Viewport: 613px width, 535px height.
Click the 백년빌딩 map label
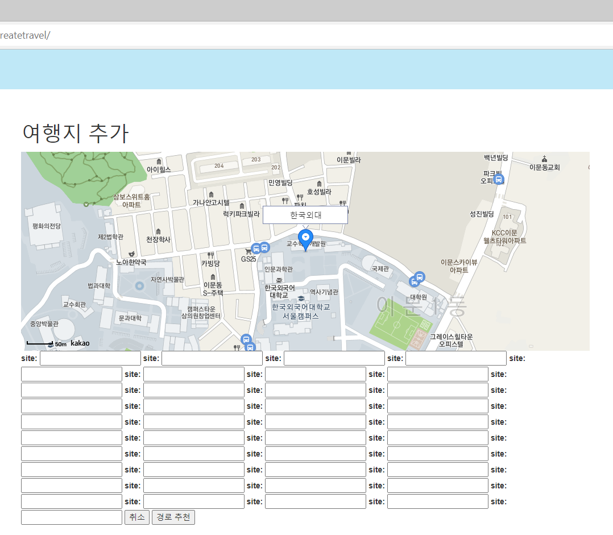click(x=496, y=157)
